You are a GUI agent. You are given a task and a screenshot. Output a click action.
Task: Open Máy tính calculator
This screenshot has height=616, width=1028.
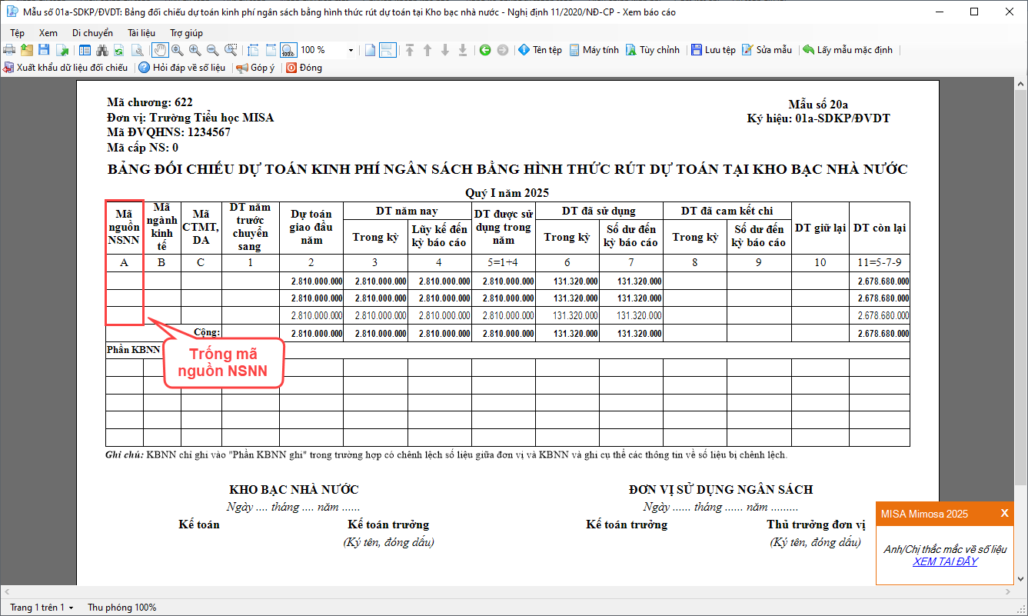(x=594, y=50)
